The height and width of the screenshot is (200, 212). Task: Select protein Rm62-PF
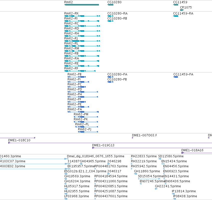point(76,102)
